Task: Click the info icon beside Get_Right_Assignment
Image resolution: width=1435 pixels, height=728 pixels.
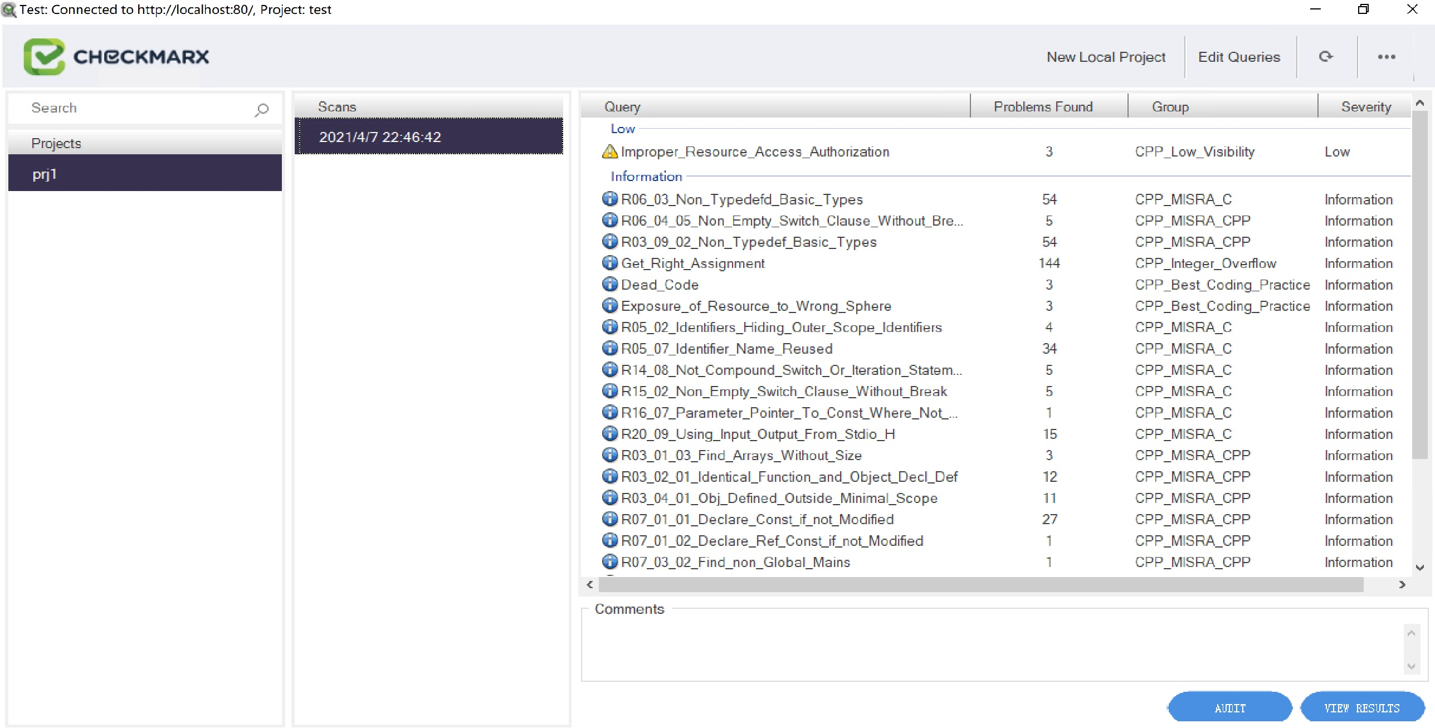Action: click(609, 263)
